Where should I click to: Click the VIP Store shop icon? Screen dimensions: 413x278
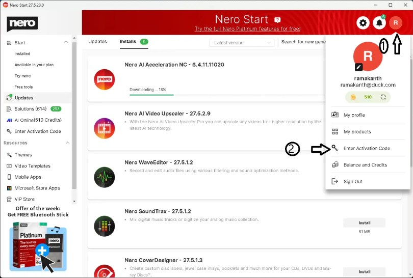click(9, 199)
